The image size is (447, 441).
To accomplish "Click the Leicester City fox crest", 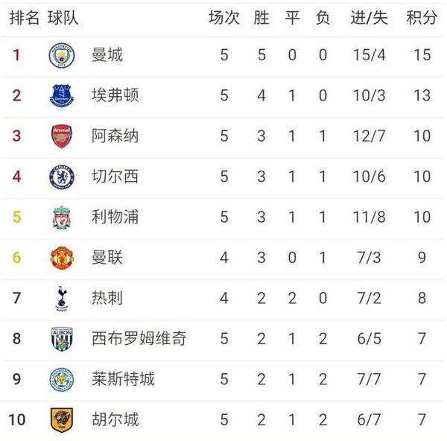I will point(61,378).
